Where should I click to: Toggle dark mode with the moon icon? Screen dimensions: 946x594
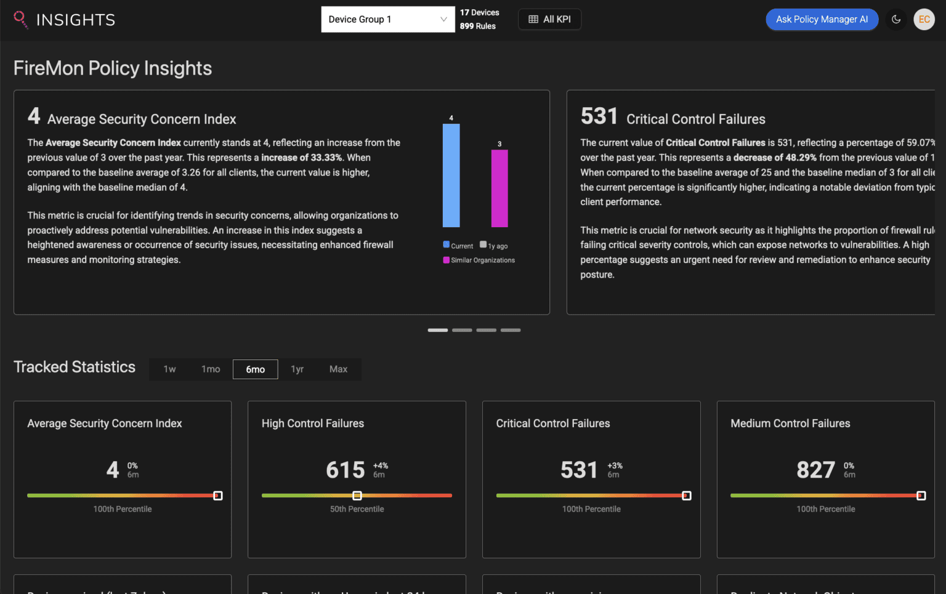point(896,19)
